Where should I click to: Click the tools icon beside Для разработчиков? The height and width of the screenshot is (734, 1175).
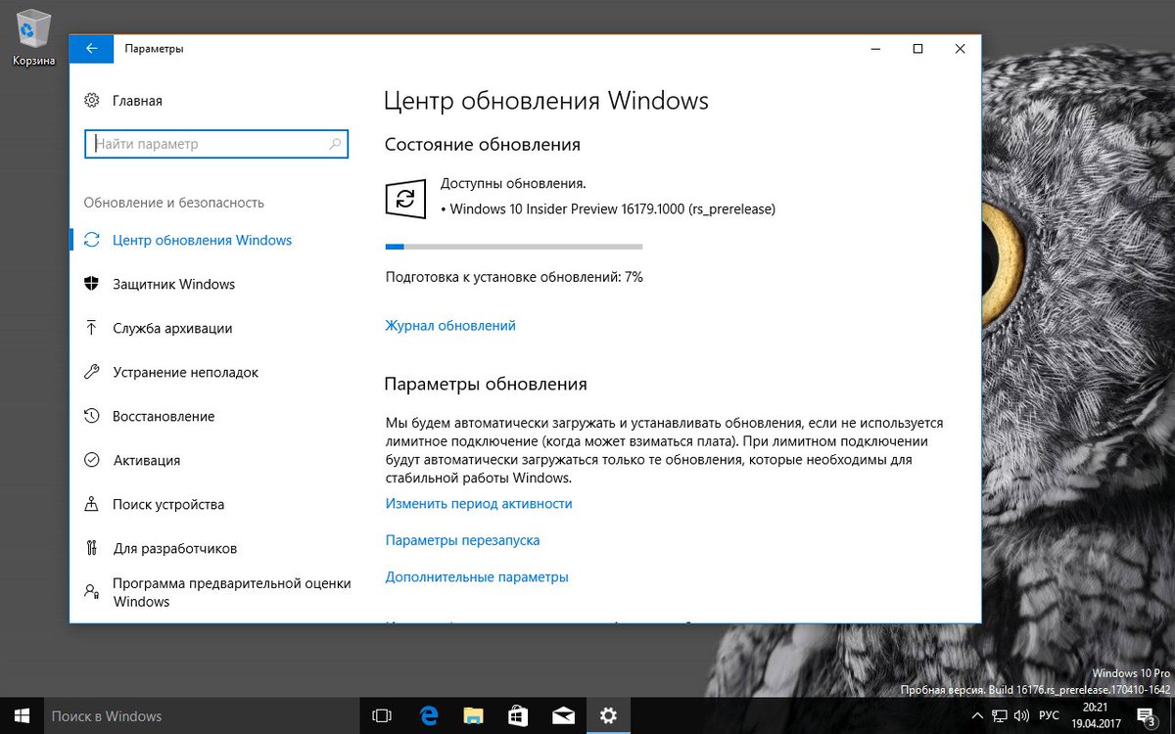92,548
